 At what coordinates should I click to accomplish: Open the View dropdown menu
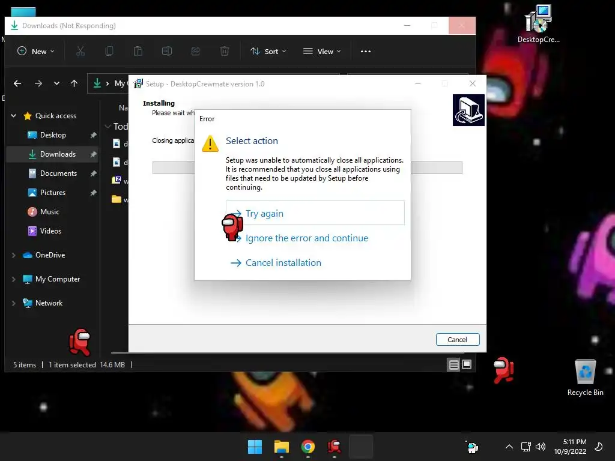point(322,52)
